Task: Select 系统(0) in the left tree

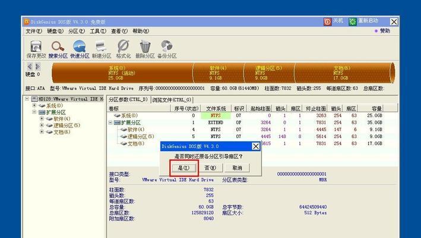Action: (x=55, y=105)
